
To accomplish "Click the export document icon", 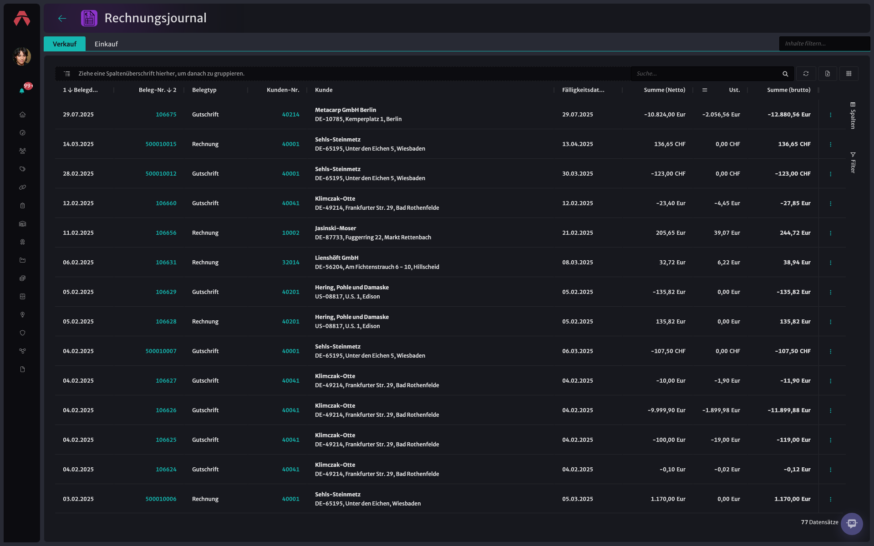I will pos(828,74).
